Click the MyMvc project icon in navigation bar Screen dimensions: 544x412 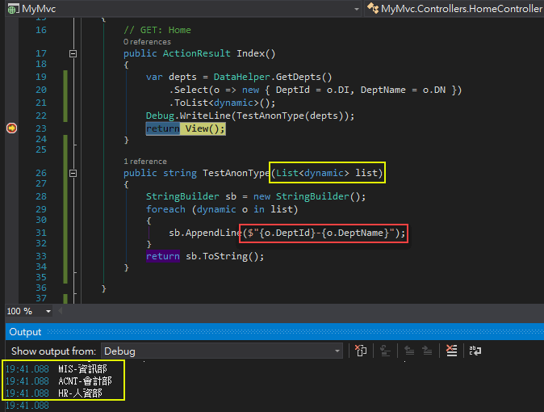[12, 9]
